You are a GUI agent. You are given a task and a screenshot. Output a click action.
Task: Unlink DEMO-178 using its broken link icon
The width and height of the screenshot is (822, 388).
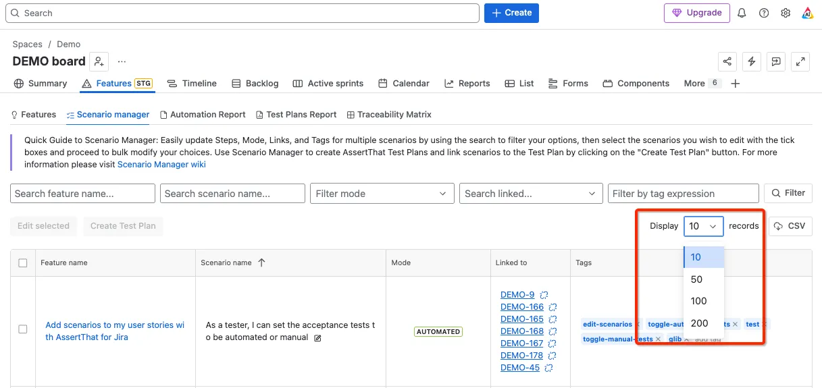(x=552, y=356)
